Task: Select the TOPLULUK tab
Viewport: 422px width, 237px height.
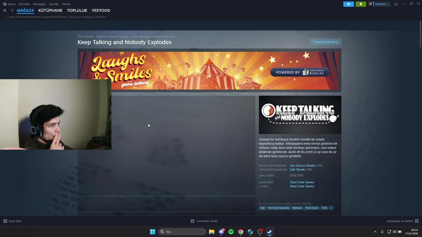Action: pyautogui.click(x=77, y=11)
